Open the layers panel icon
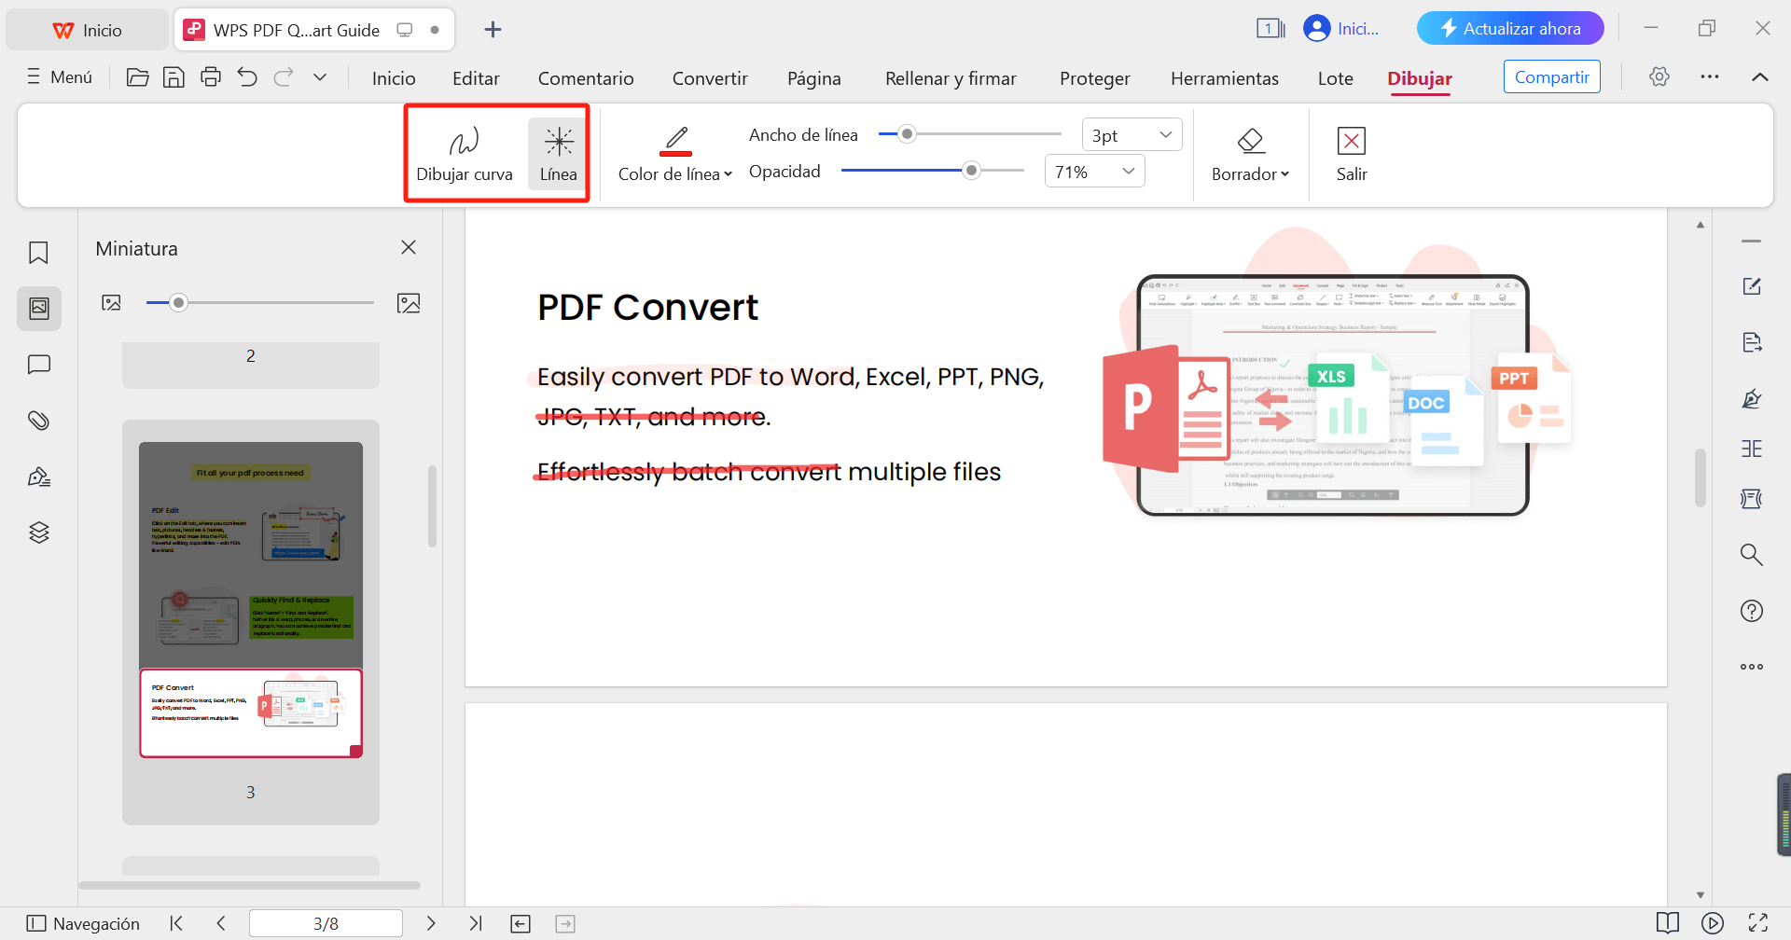The width and height of the screenshot is (1791, 940). (38, 532)
